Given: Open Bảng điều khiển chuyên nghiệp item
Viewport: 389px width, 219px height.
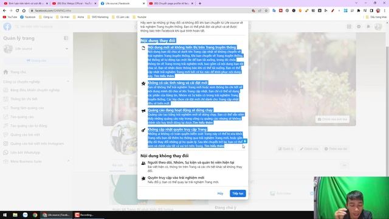Looking at the screenshot, I should pyautogui.click(x=35, y=90).
